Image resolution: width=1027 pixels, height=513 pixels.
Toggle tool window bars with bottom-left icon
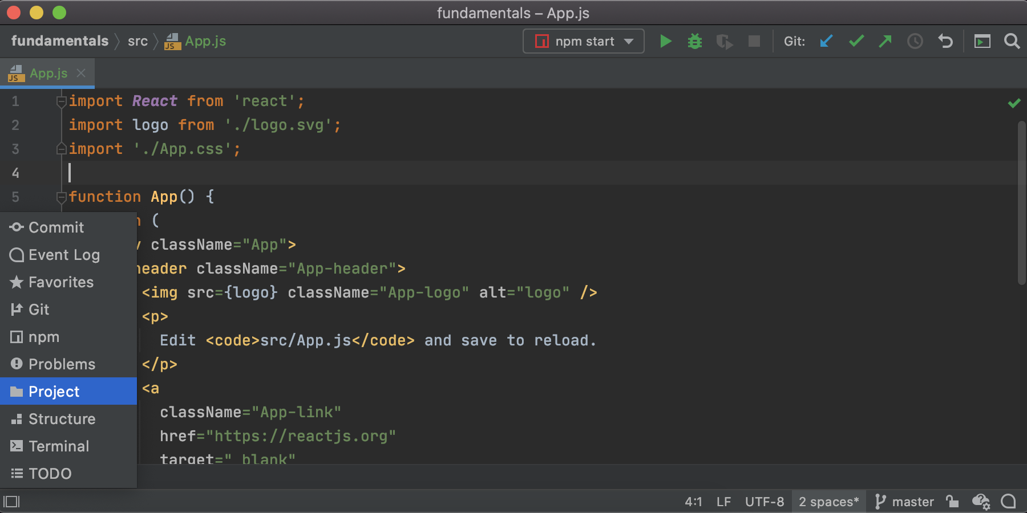[x=11, y=501]
